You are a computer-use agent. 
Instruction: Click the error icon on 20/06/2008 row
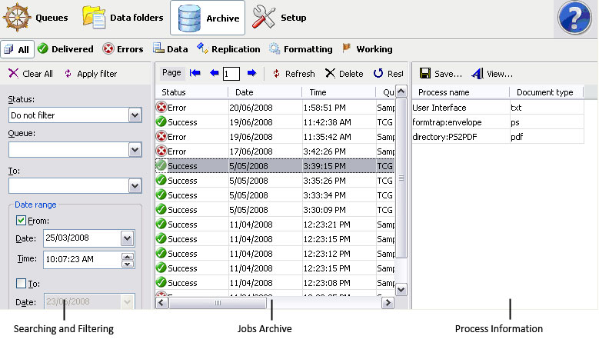pyautogui.click(x=161, y=108)
